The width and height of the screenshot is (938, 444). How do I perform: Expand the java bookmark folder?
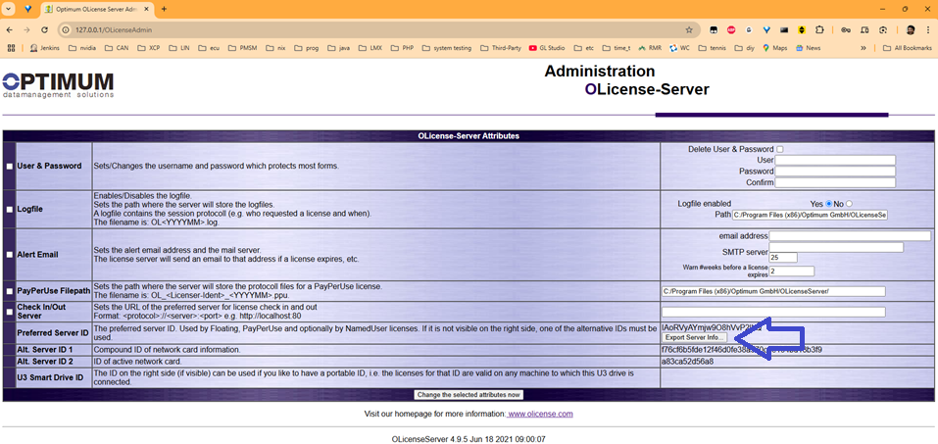(338, 48)
